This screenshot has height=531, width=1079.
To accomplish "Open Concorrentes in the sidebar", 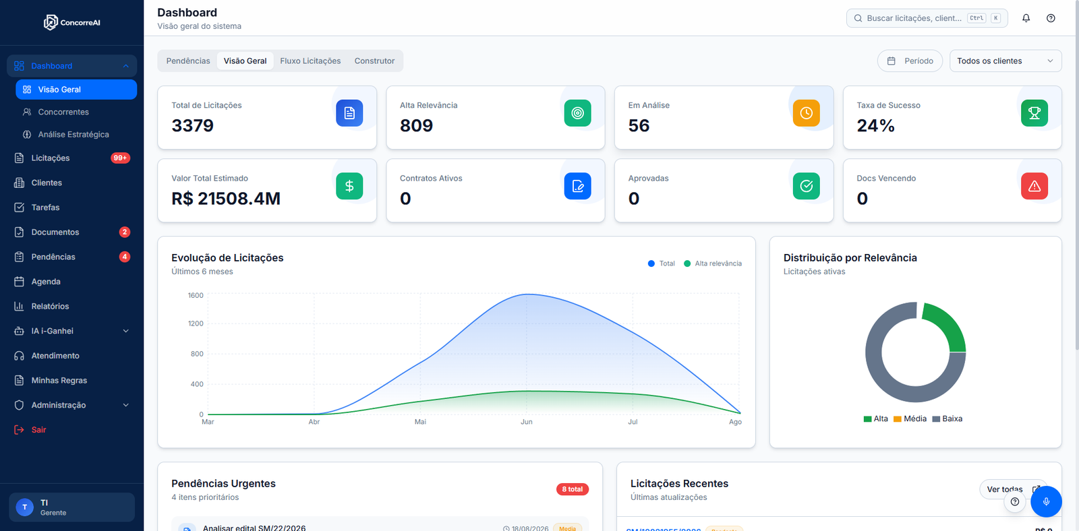I will click(x=76, y=112).
